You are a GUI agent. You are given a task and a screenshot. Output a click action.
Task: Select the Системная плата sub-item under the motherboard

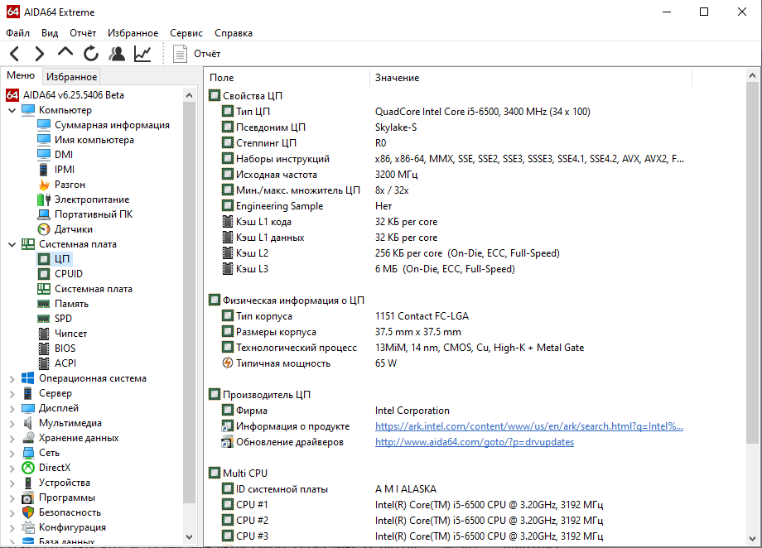click(x=94, y=289)
